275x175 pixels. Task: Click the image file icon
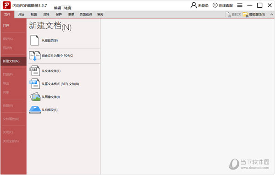[35, 97]
